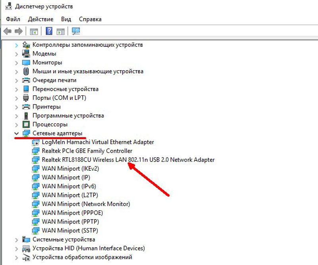Select WAN Miniport (PPPOE)
The height and width of the screenshot is (265, 318).
coord(72,213)
